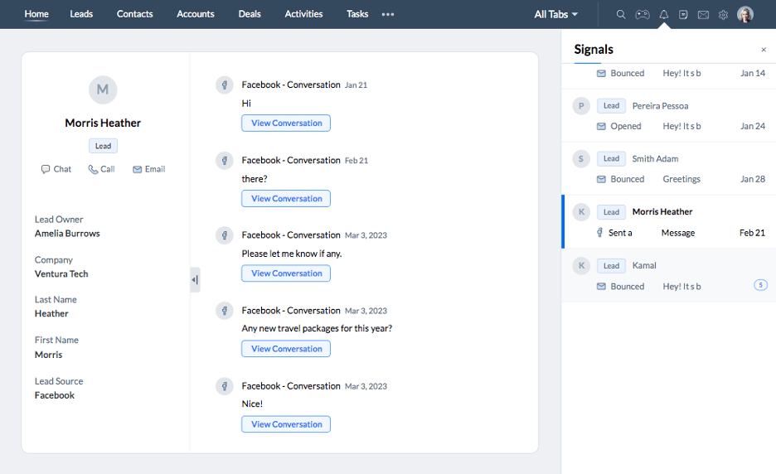Go to the Activities tab
Viewport: 776px width, 474px height.
(x=303, y=14)
